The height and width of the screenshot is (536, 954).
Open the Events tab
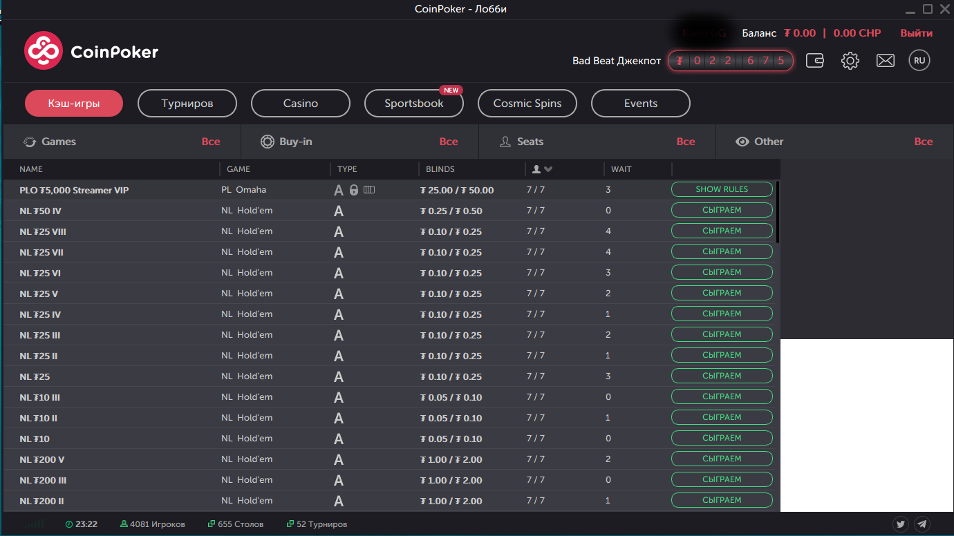[x=641, y=104]
